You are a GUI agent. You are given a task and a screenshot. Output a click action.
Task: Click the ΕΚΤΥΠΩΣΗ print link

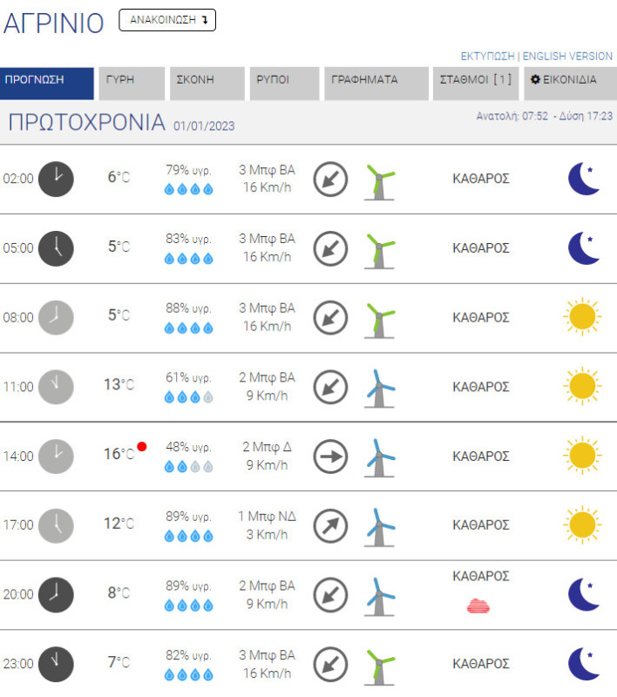point(487,56)
